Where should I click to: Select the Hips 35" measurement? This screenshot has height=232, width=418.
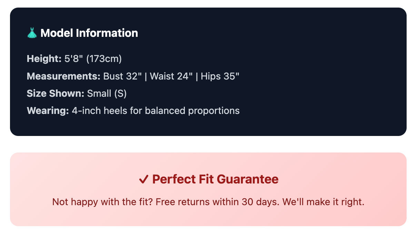coord(220,76)
